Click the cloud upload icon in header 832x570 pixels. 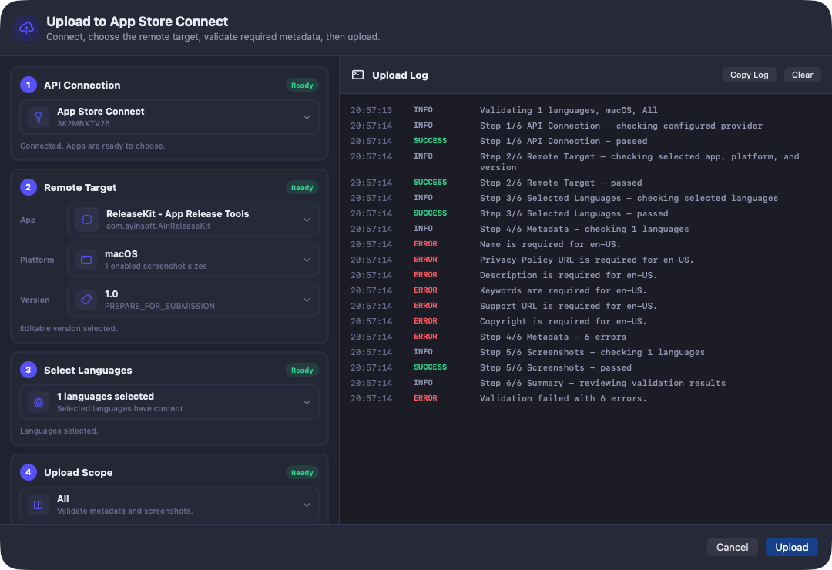26,28
